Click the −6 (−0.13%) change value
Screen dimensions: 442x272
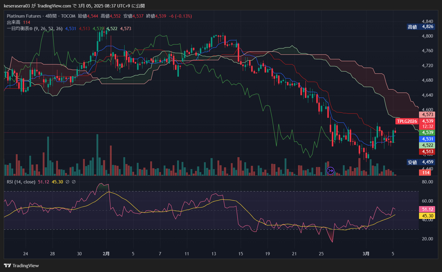pos(180,16)
